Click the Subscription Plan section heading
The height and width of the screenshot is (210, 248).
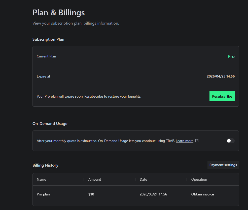pos(48,39)
